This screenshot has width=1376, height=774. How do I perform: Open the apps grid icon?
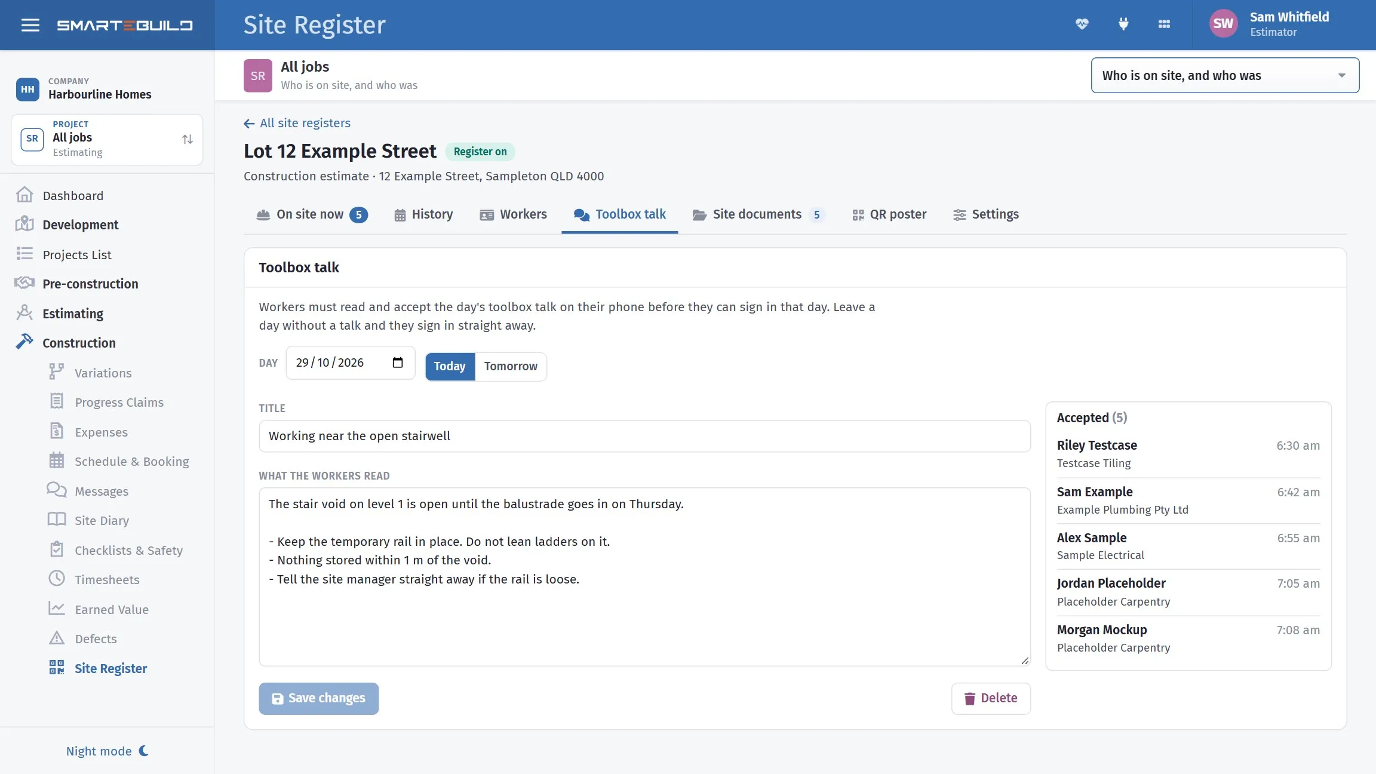(x=1164, y=24)
